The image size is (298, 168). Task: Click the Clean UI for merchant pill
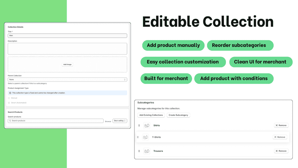pos(261,62)
